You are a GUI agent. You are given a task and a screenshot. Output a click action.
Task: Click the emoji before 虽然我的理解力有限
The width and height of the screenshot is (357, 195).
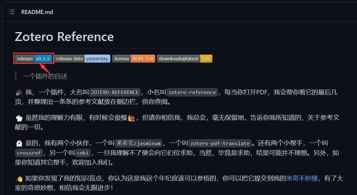pos(19,118)
